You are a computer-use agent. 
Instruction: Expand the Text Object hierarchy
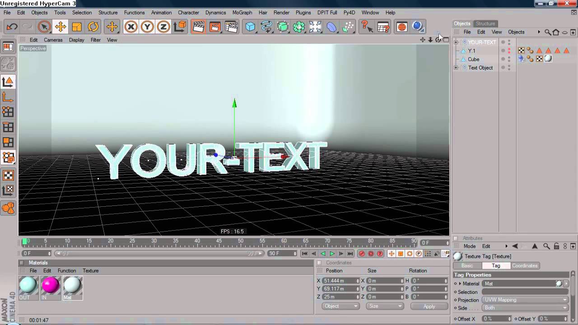point(456,68)
